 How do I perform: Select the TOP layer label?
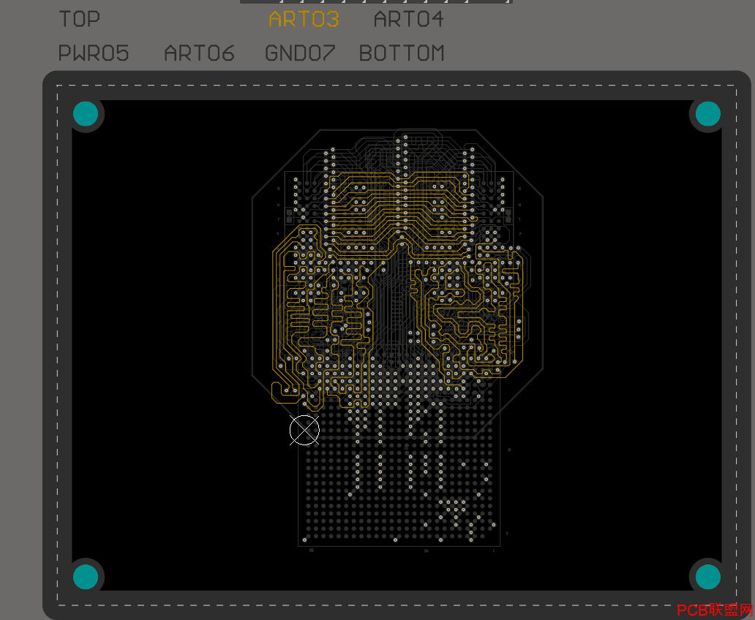(x=80, y=19)
